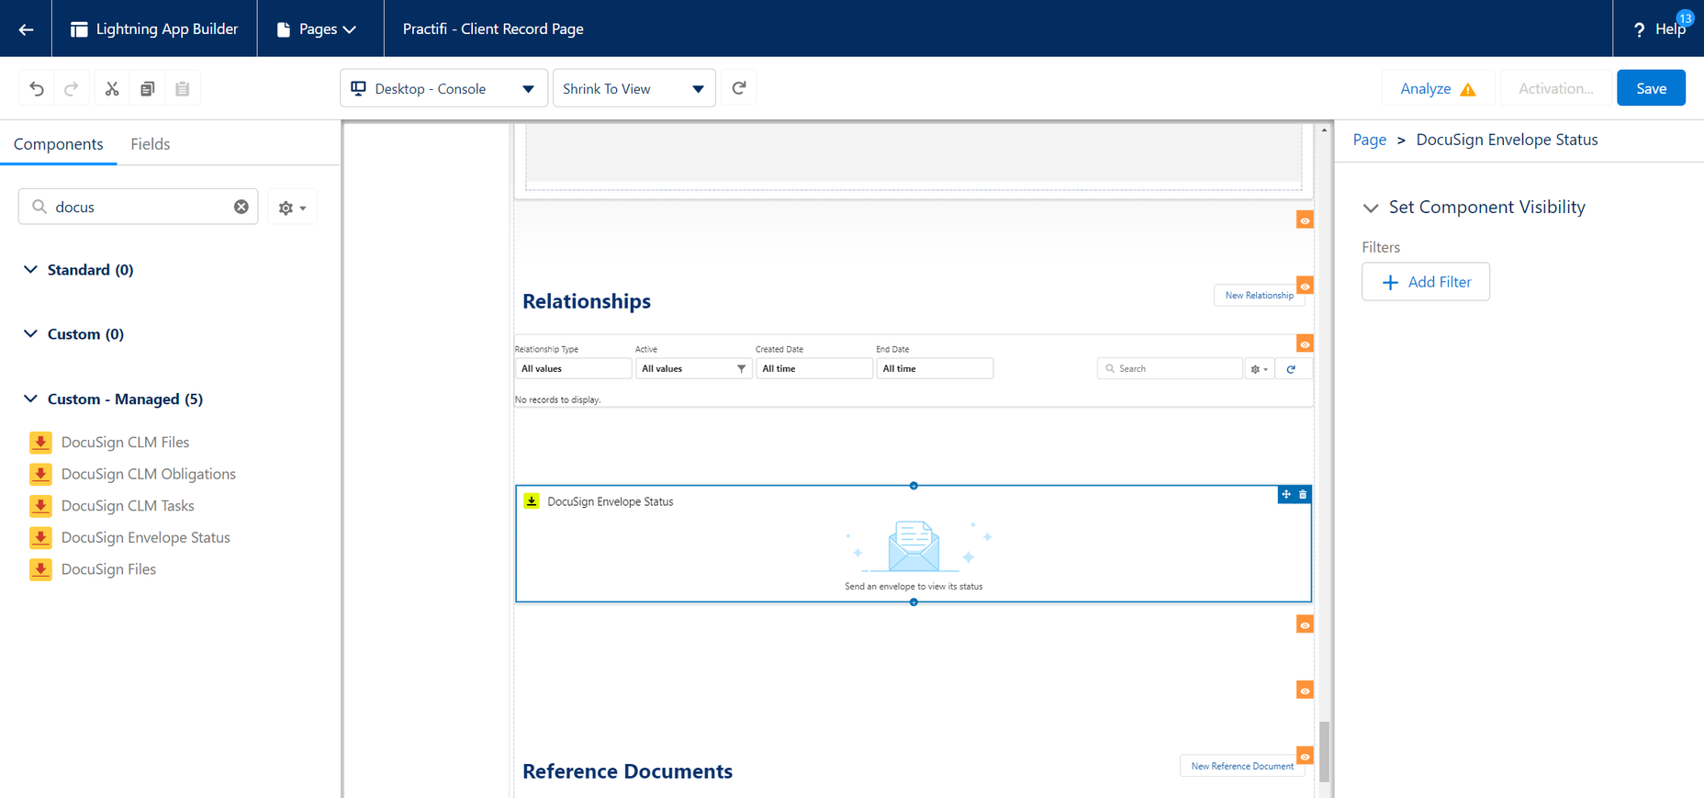Open component list settings gear
The image size is (1704, 798).
(292, 208)
